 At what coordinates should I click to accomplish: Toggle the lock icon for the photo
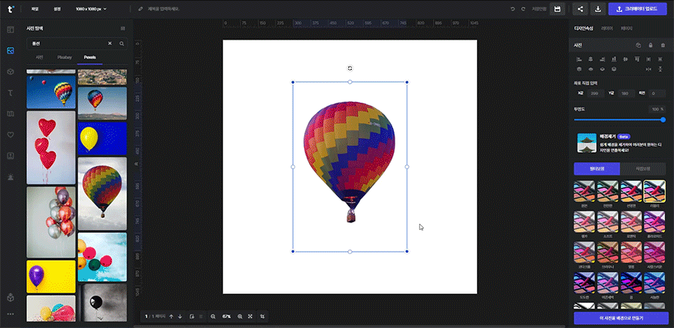pyautogui.click(x=650, y=45)
